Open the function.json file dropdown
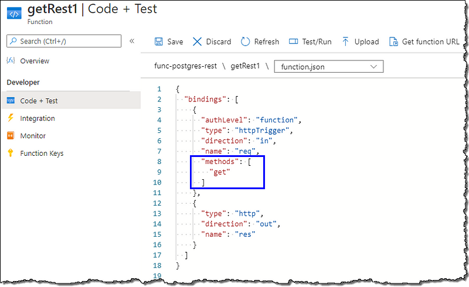Screen dimensions: 469x287 [328, 67]
